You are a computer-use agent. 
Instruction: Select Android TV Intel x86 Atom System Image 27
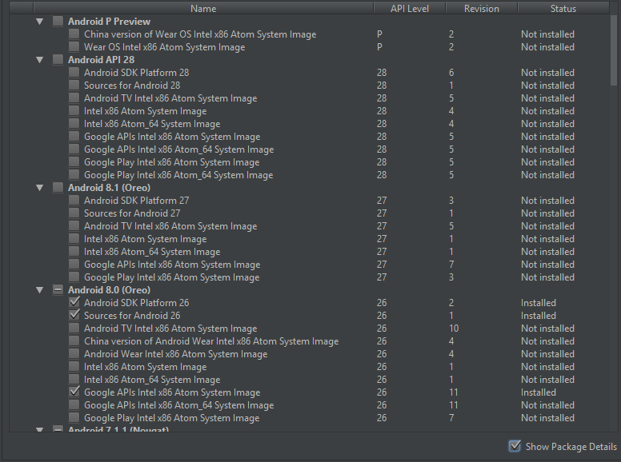coord(170,226)
